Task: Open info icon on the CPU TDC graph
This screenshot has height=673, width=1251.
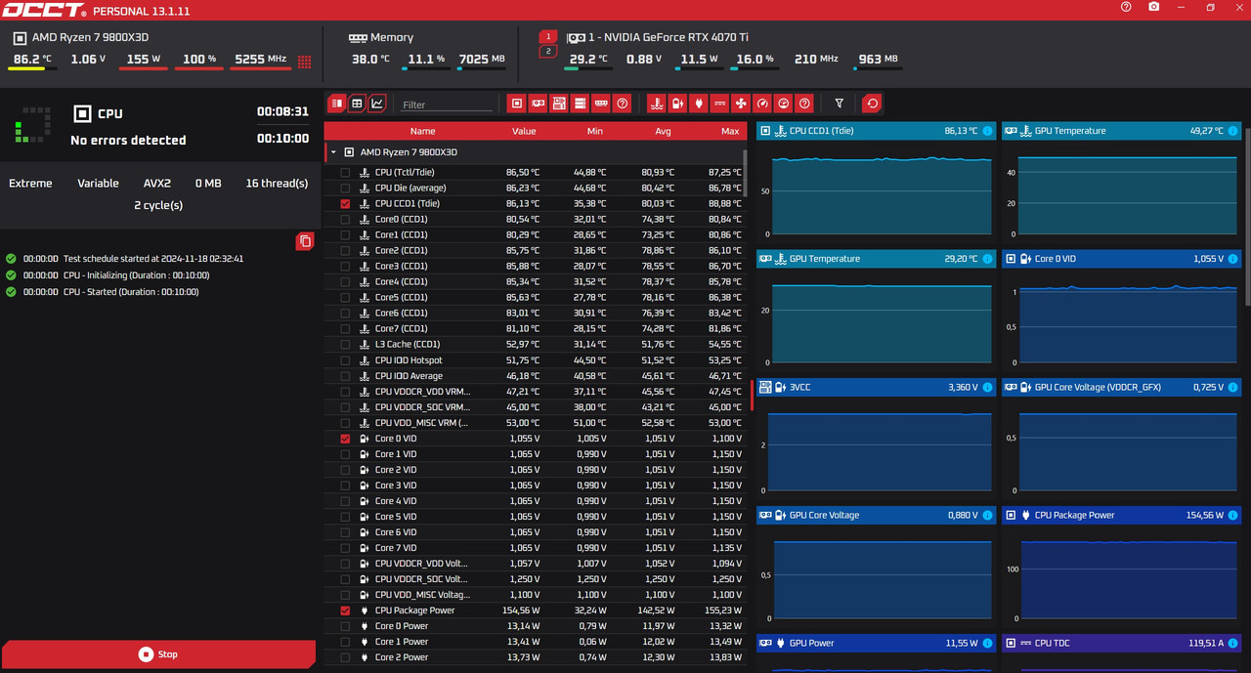Action: (x=1232, y=643)
